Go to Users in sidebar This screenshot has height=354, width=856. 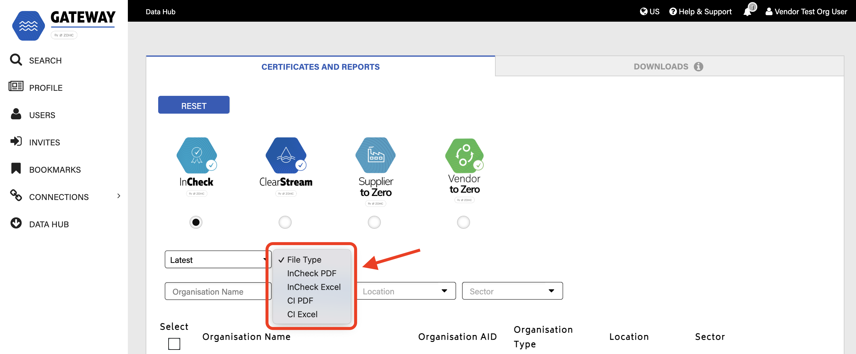[42, 115]
